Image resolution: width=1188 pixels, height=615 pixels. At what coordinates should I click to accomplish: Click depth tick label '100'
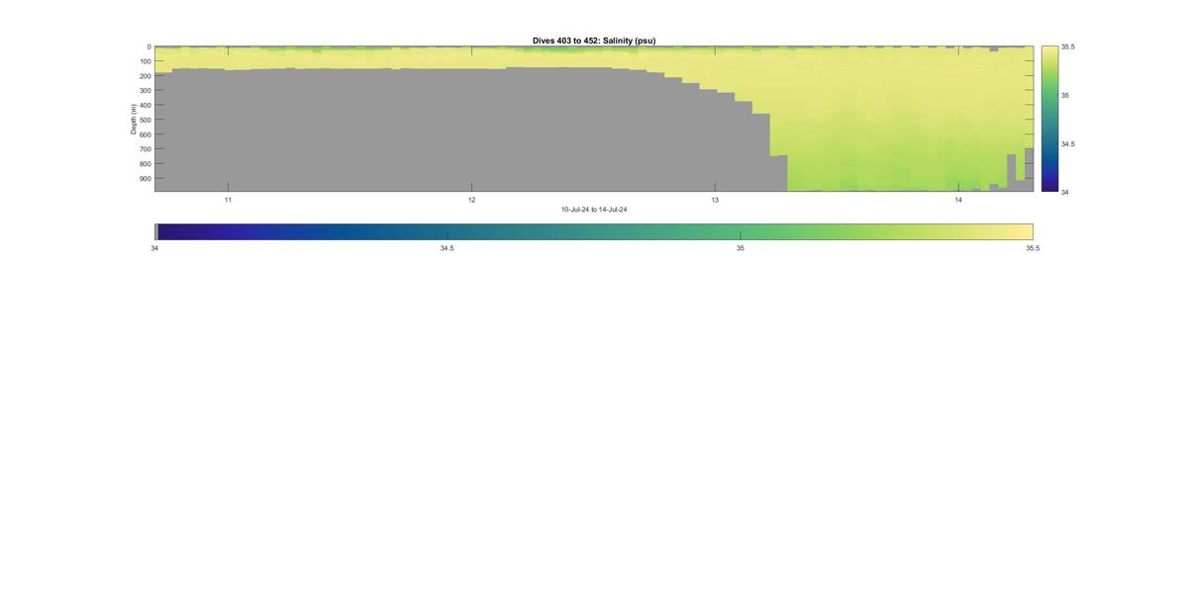tap(145, 61)
